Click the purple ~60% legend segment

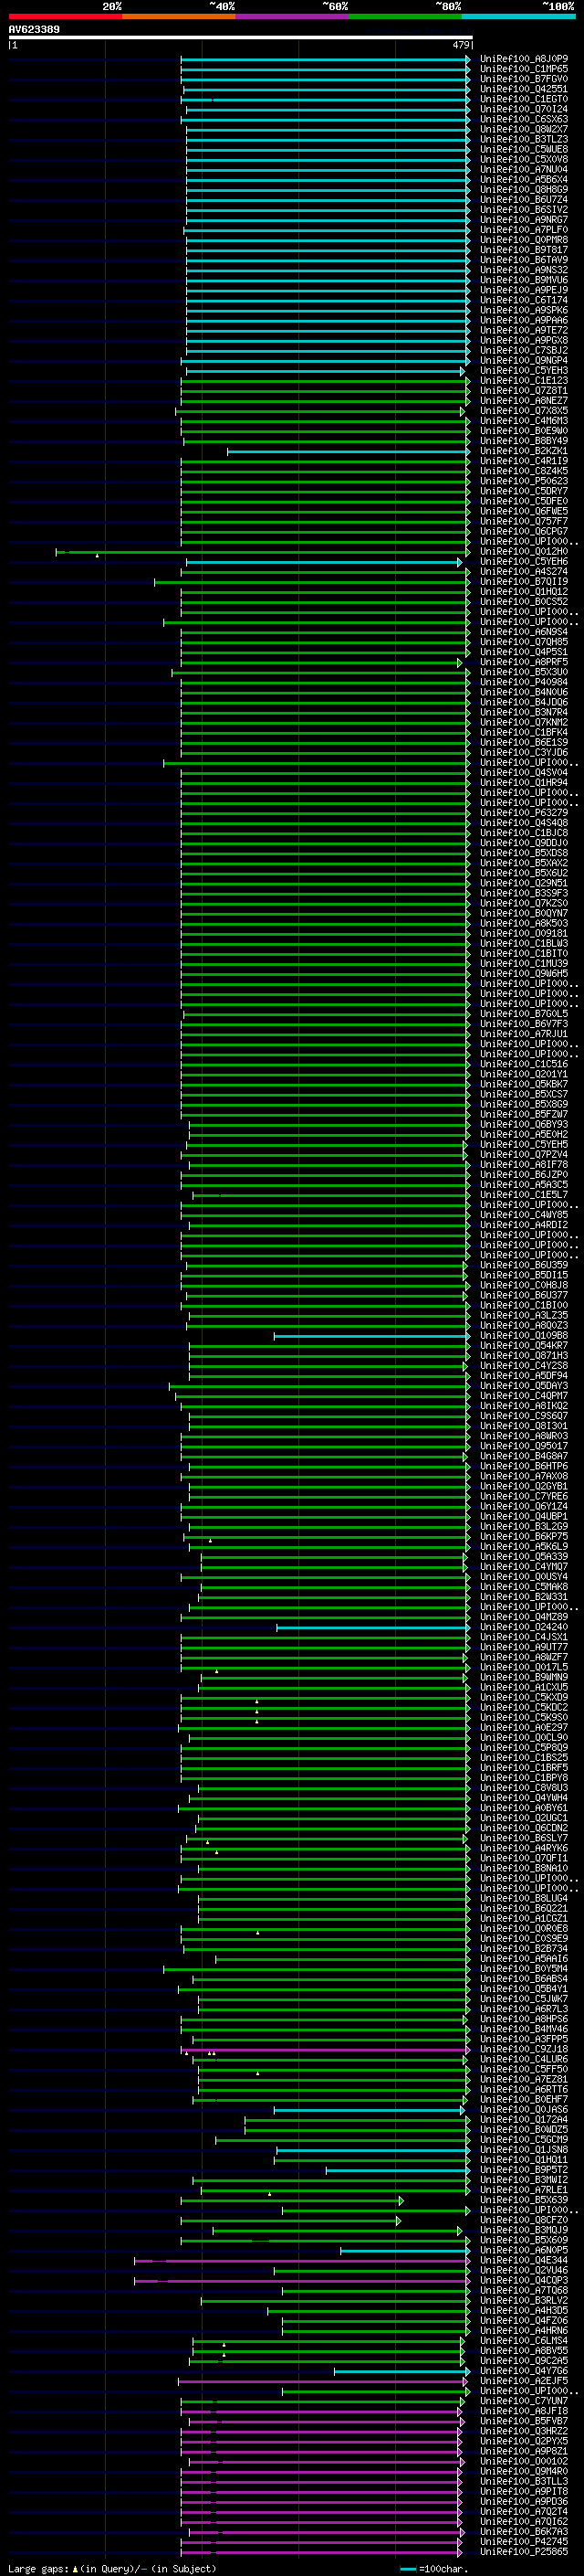[x=293, y=16]
